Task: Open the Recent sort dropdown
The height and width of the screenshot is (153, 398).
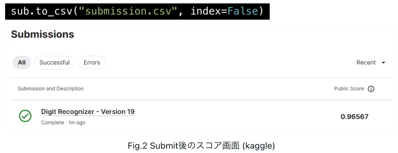Action: click(371, 62)
